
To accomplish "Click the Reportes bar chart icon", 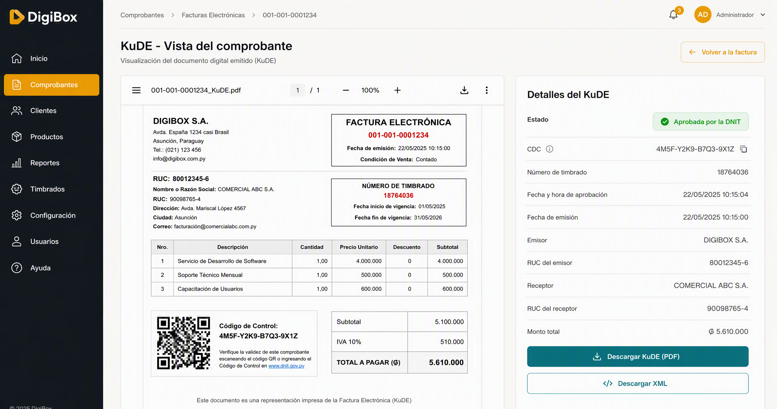I will coord(17,163).
